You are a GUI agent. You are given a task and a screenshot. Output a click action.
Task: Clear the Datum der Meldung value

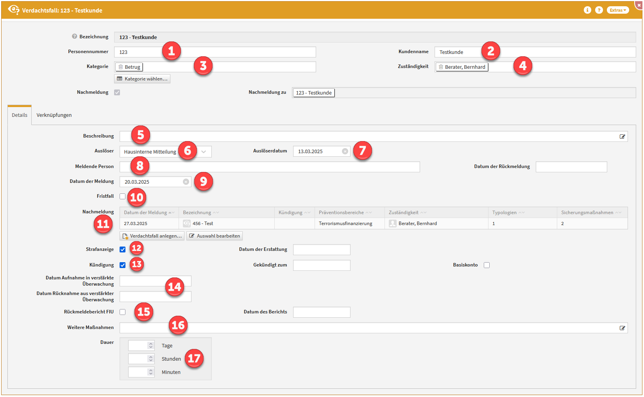coord(186,182)
